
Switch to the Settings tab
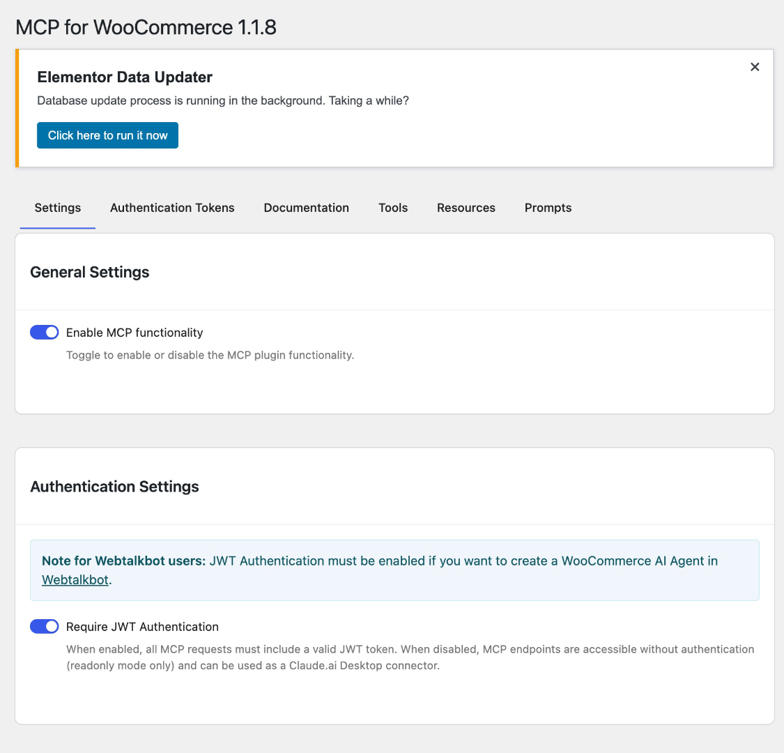pos(58,208)
